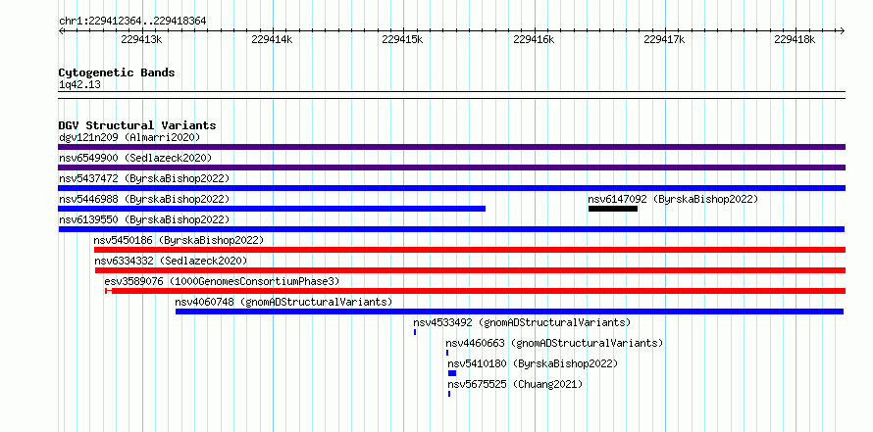This screenshot has width=873, height=432.
Task: Click the DGV Structural Variants track title
Action: click(x=137, y=125)
